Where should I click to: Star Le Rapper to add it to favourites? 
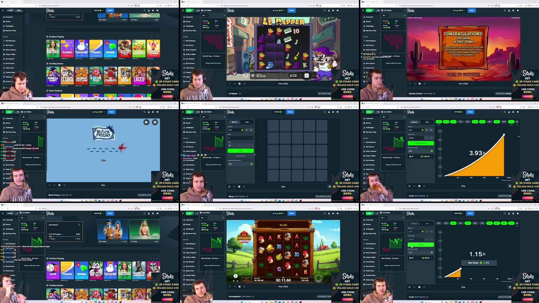(240, 93)
